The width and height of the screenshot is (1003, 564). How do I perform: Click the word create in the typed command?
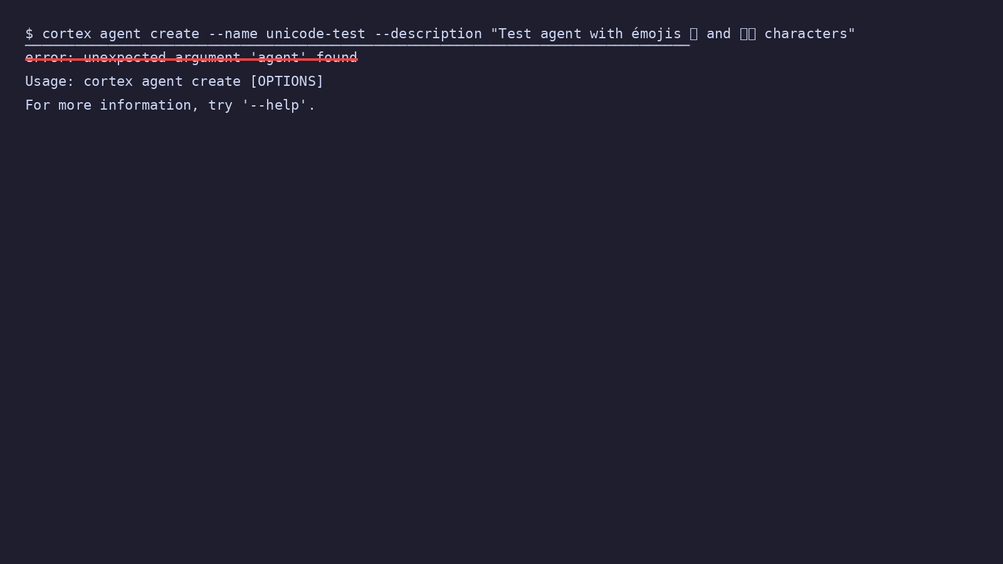174,34
